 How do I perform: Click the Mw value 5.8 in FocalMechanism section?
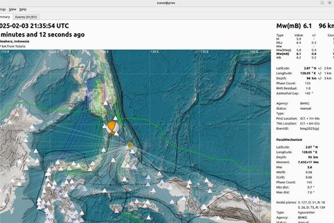click(x=310, y=168)
